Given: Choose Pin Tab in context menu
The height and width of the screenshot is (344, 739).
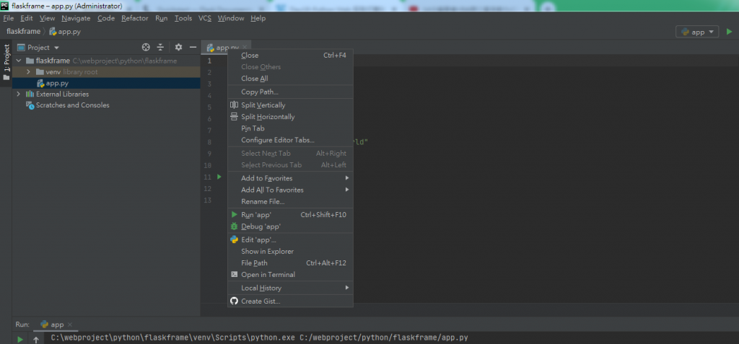Looking at the screenshot, I should 290,128.
